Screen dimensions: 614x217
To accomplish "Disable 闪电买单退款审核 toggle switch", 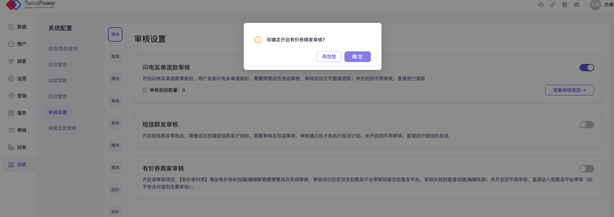I will (x=587, y=68).
